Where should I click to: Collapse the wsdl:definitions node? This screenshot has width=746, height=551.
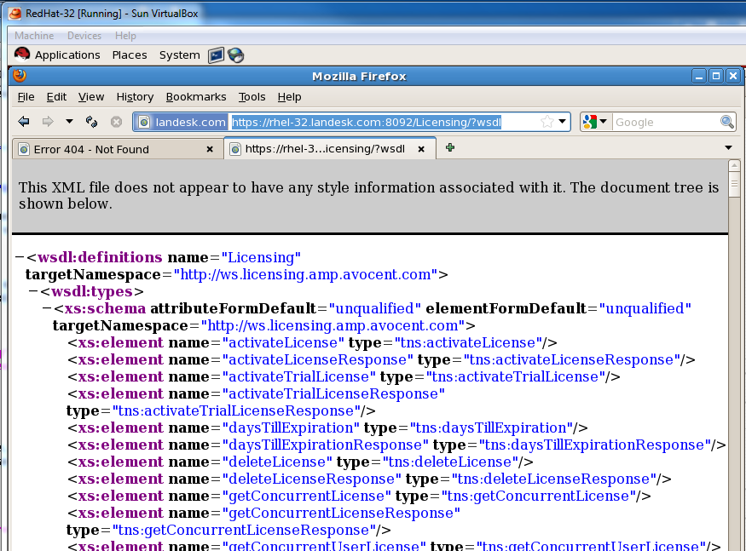[x=20, y=257]
